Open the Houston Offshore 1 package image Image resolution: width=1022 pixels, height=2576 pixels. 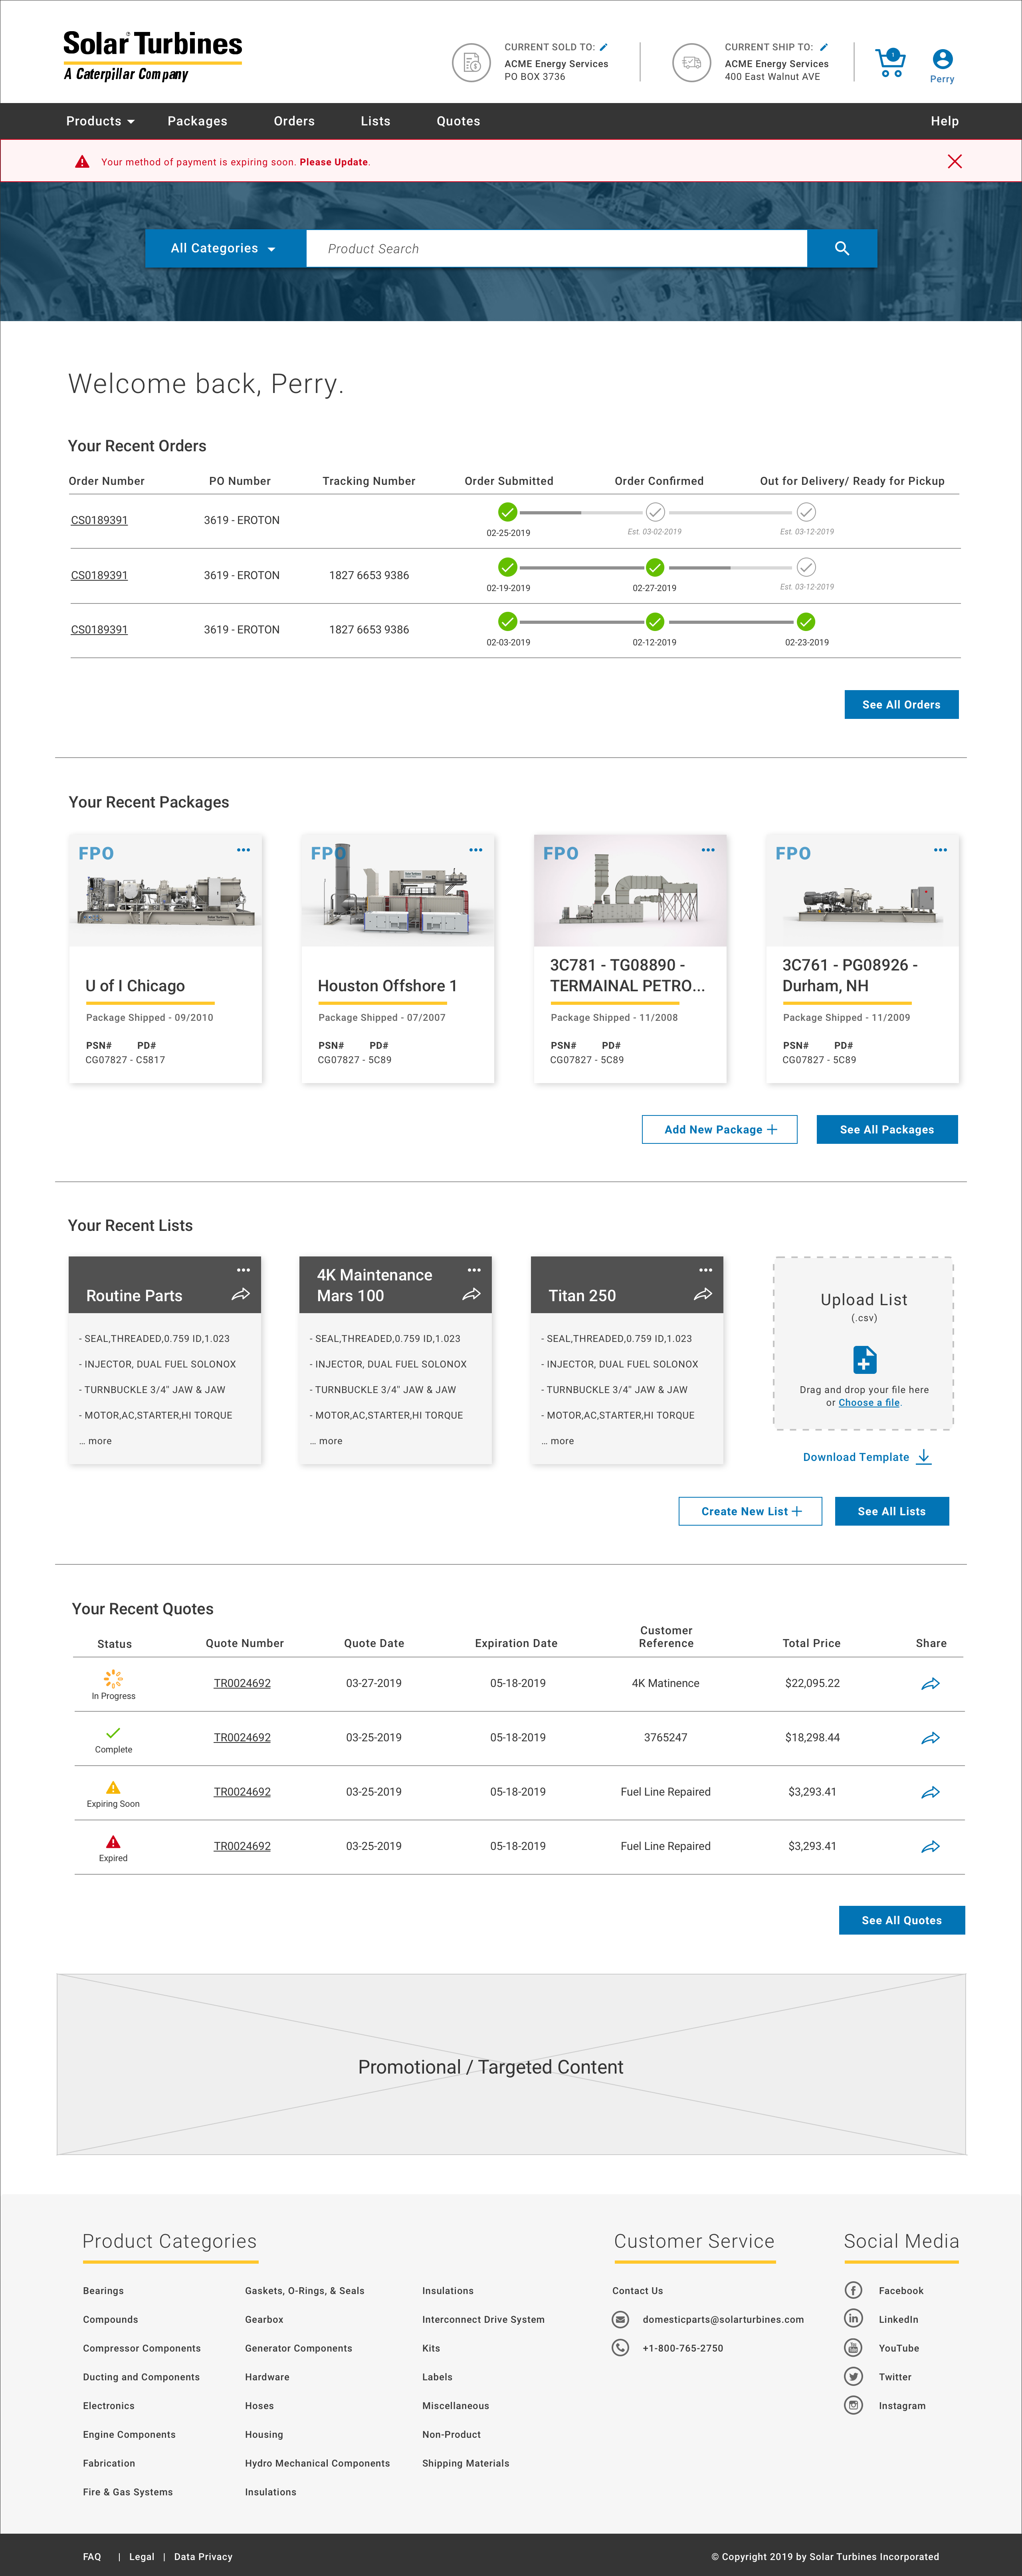pyautogui.click(x=398, y=891)
